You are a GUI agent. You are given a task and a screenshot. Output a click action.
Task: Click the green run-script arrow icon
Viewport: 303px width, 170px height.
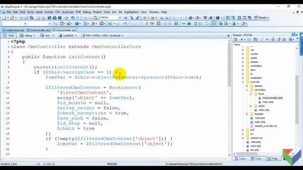[x=110, y=24]
